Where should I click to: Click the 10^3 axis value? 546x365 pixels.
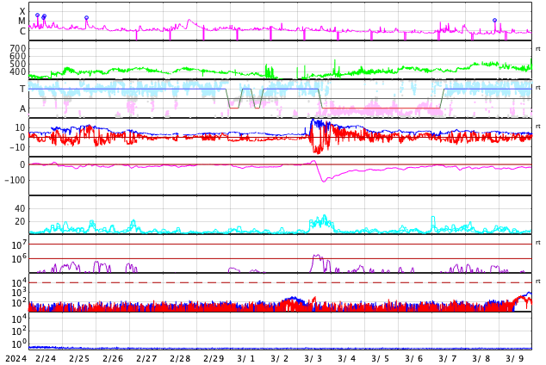coord(19,293)
